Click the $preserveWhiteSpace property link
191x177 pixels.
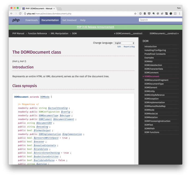pos(46,138)
